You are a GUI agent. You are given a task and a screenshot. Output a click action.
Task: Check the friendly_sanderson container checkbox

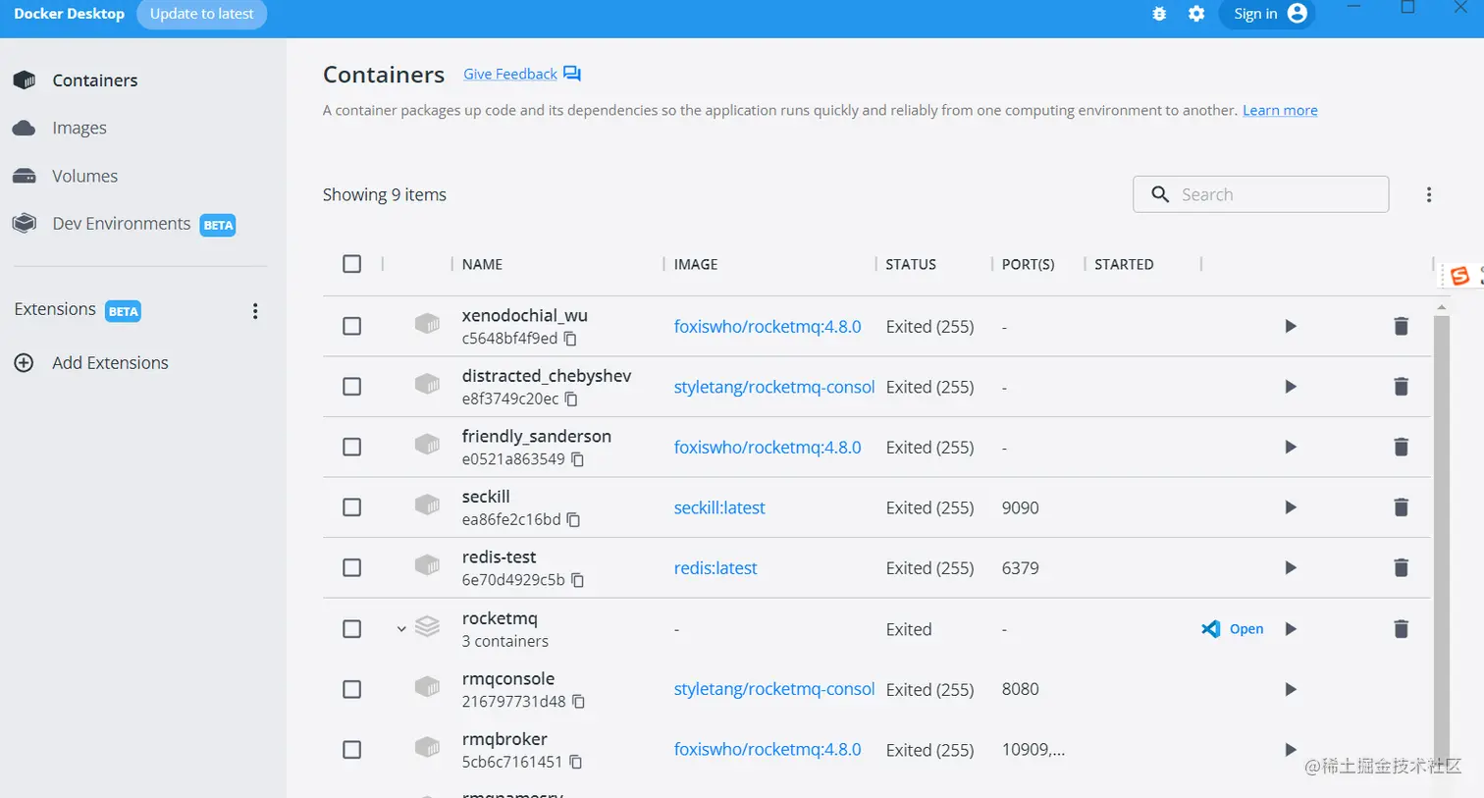point(352,447)
